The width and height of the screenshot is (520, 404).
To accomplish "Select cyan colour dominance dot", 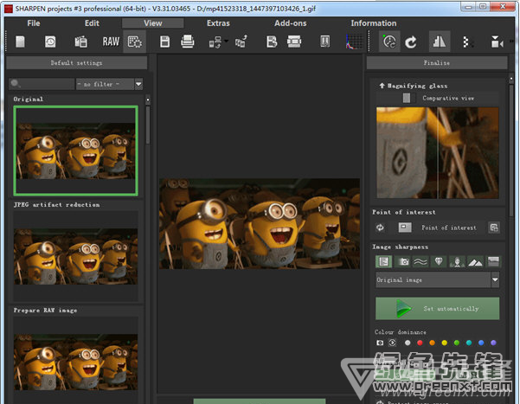I will 469,343.
